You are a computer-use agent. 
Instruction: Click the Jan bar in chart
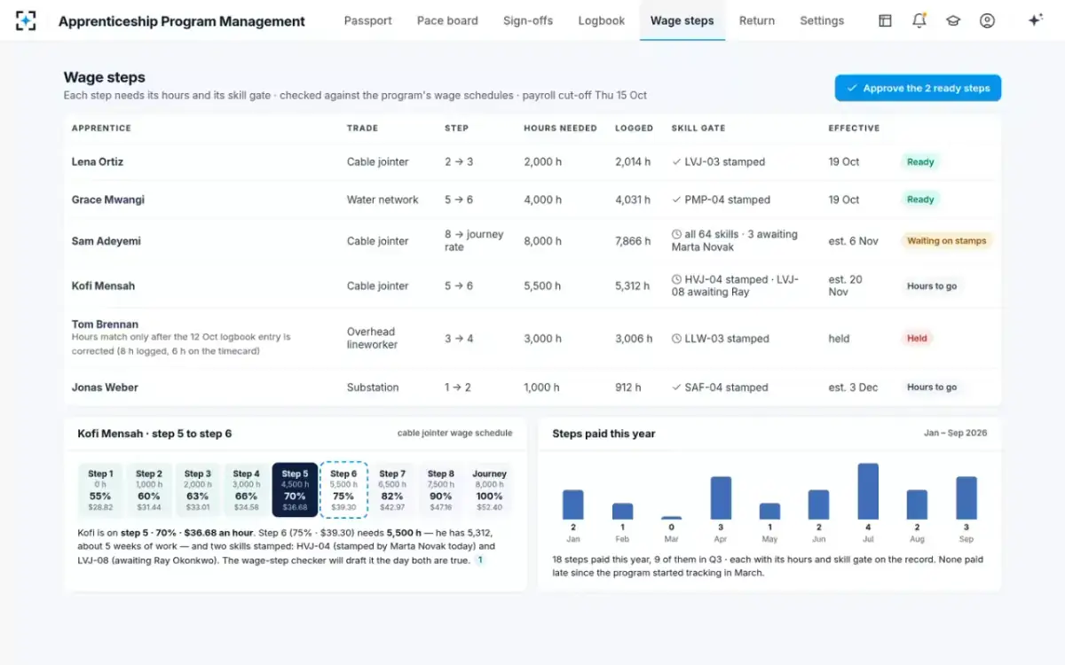(x=573, y=505)
